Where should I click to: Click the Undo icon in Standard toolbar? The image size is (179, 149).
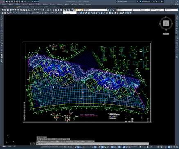(35, 10)
